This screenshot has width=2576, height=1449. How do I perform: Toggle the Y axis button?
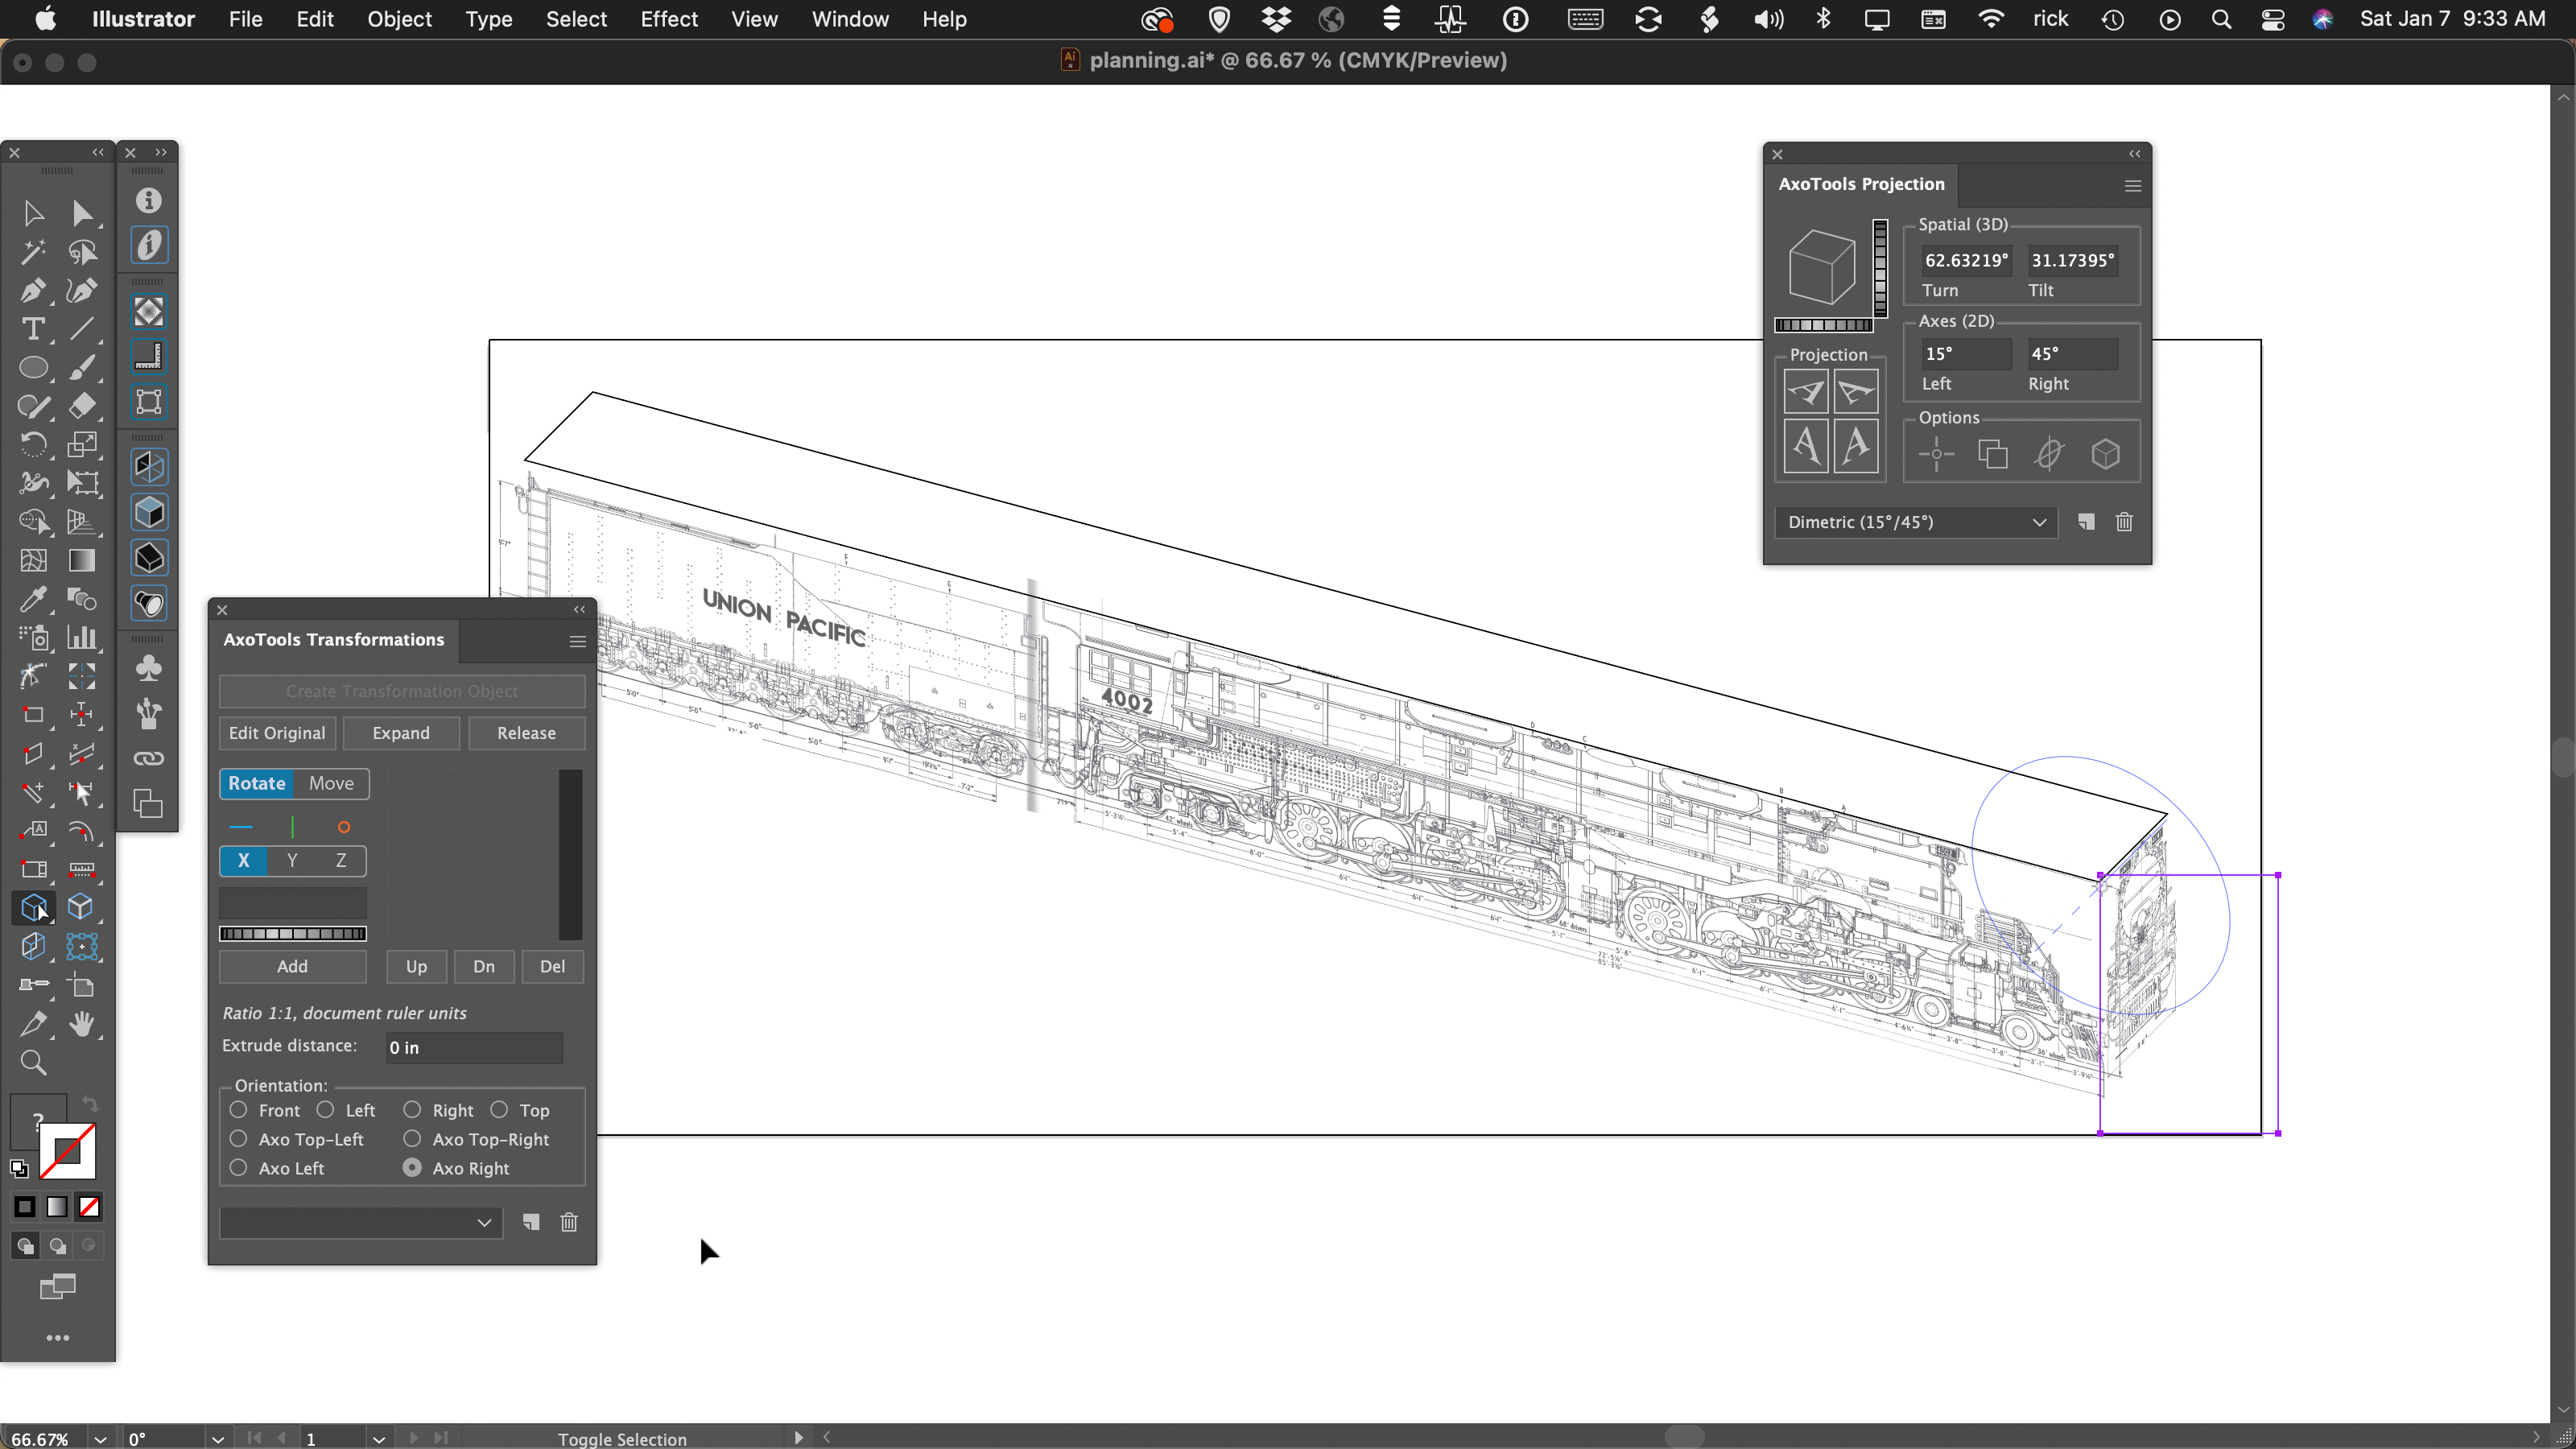pos(292,860)
